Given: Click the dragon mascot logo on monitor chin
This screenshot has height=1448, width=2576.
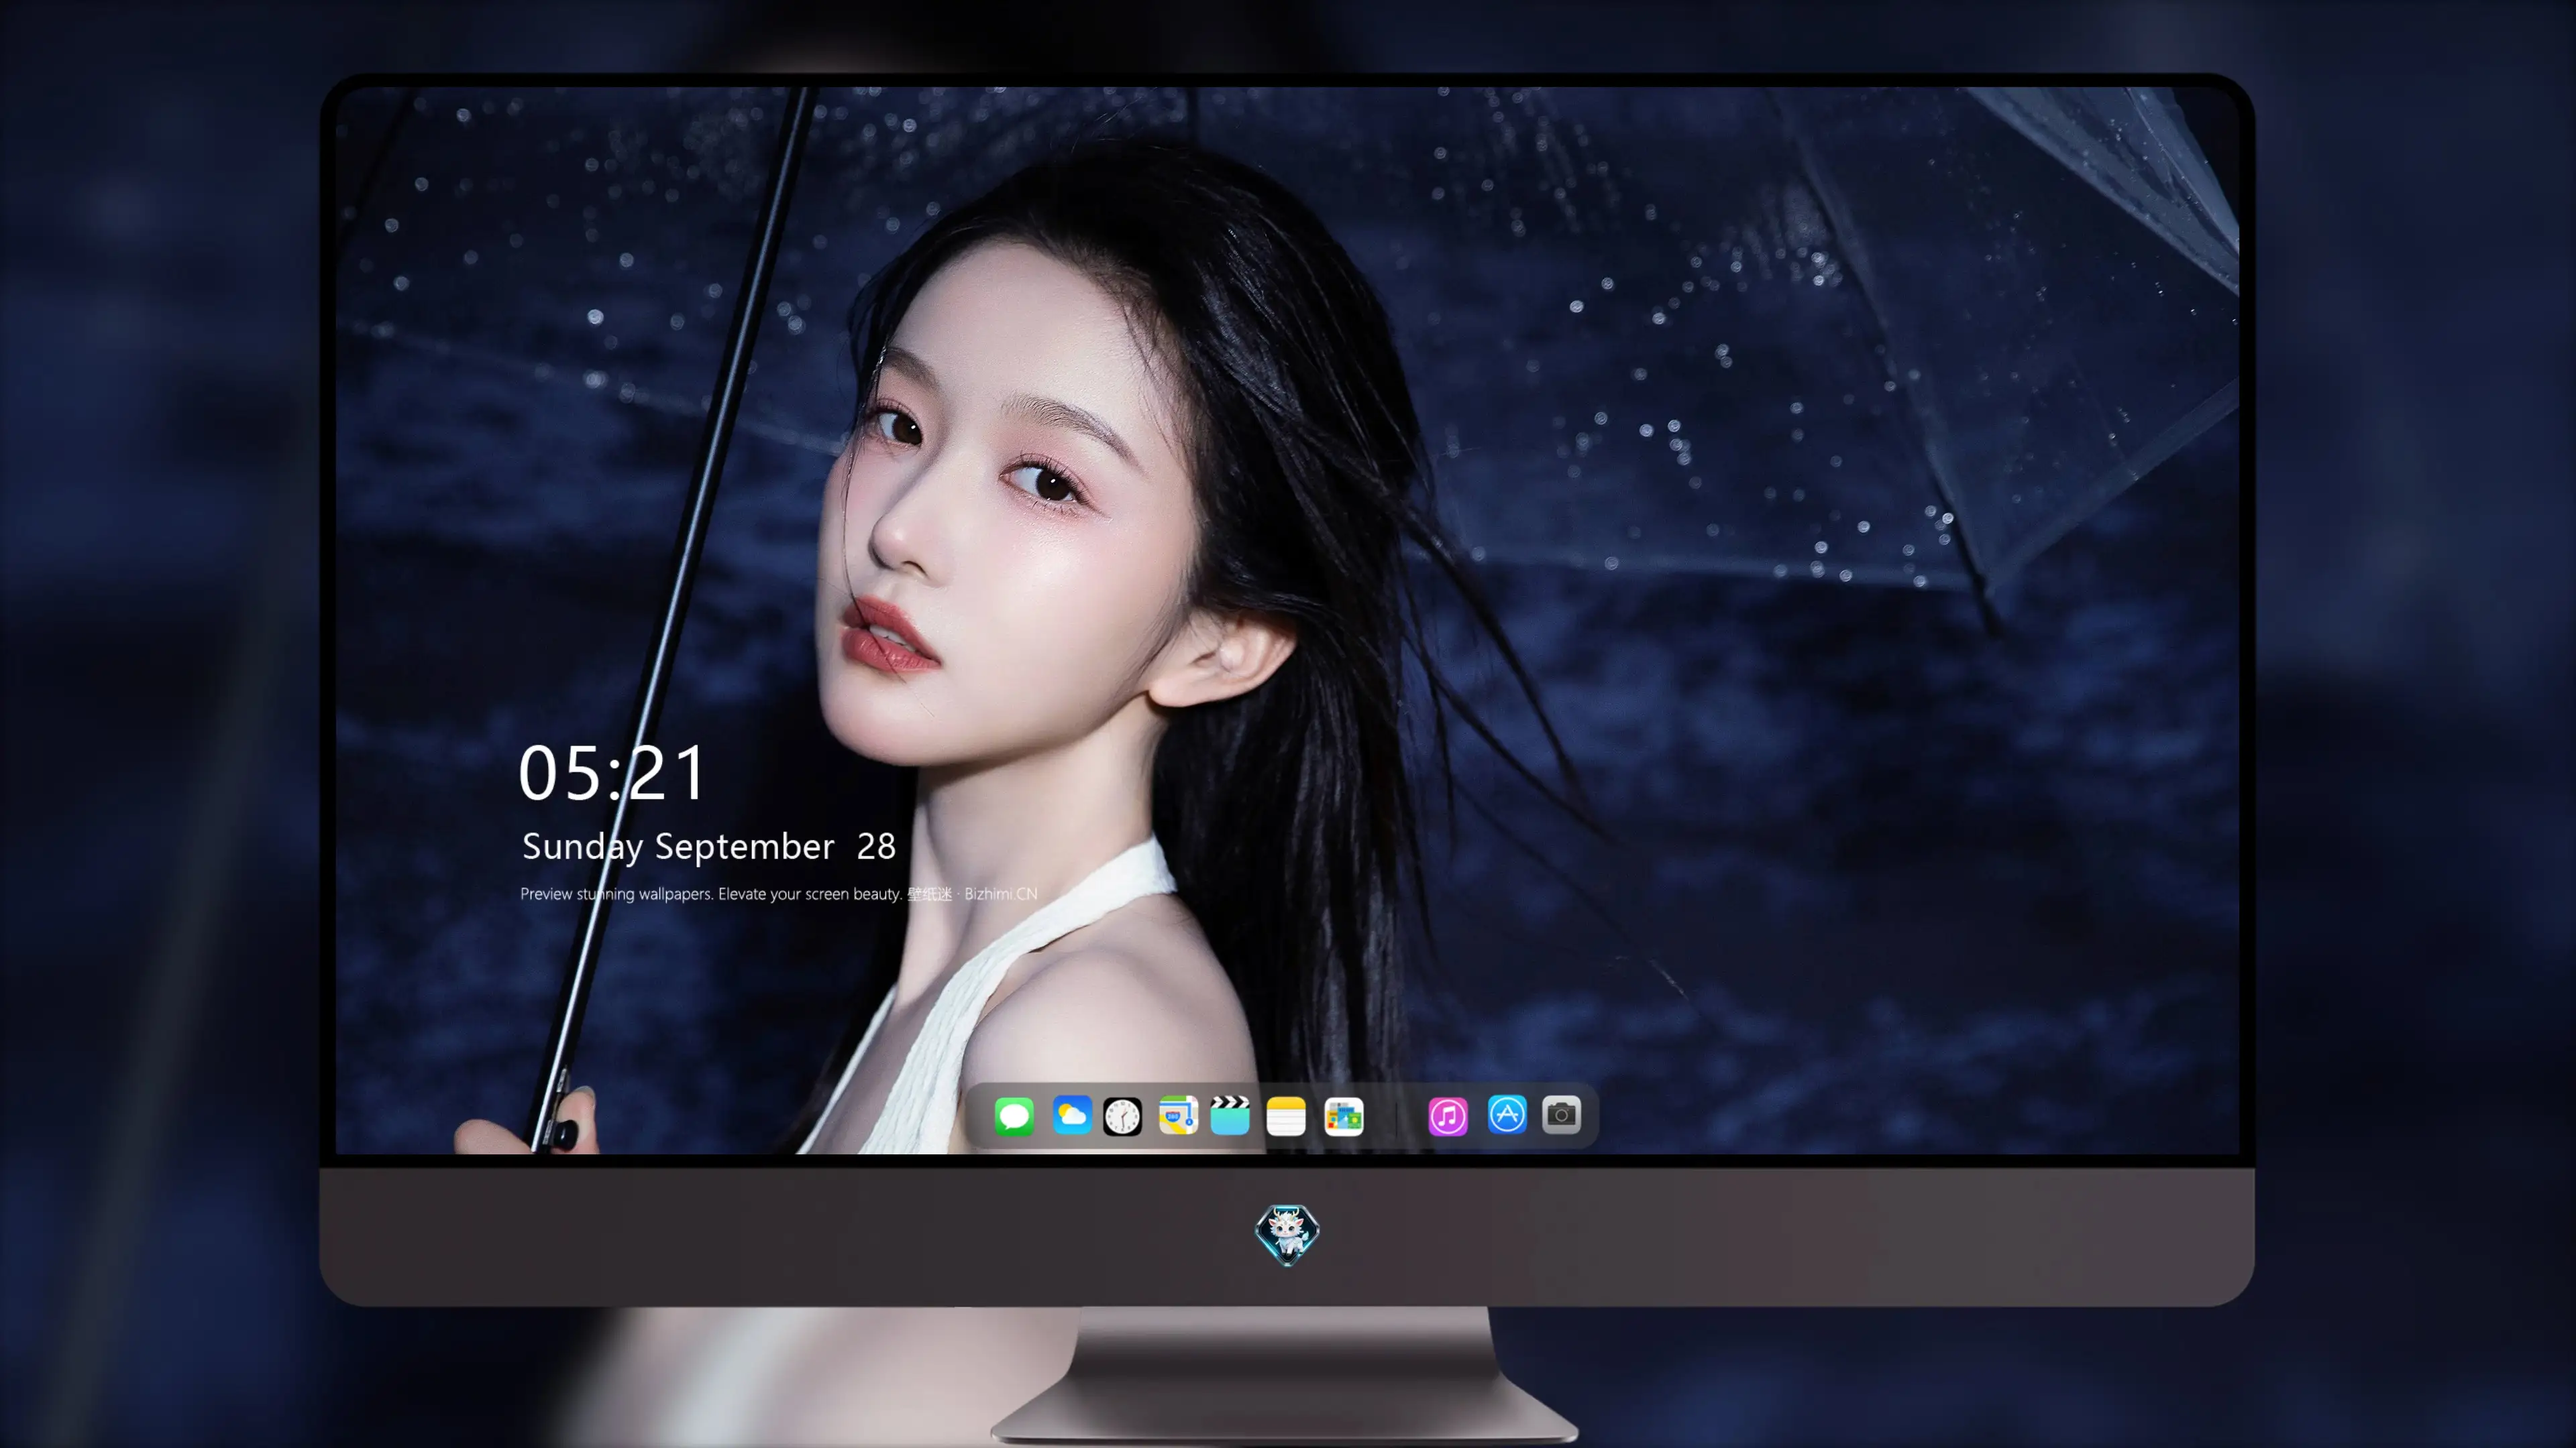Looking at the screenshot, I should click(x=1287, y=1234).
